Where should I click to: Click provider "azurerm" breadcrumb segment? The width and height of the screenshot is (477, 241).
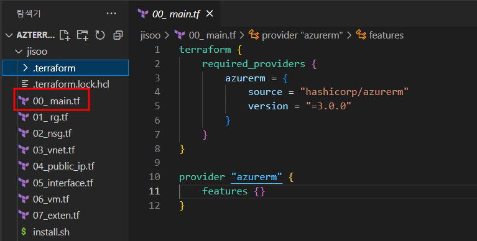click(x=302, y=35)
